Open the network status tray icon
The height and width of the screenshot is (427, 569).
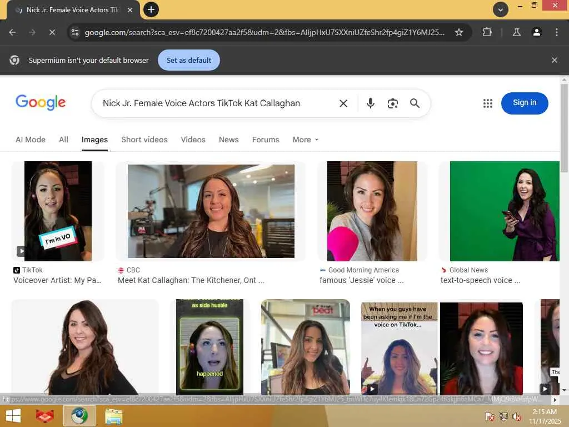[503, 416]
